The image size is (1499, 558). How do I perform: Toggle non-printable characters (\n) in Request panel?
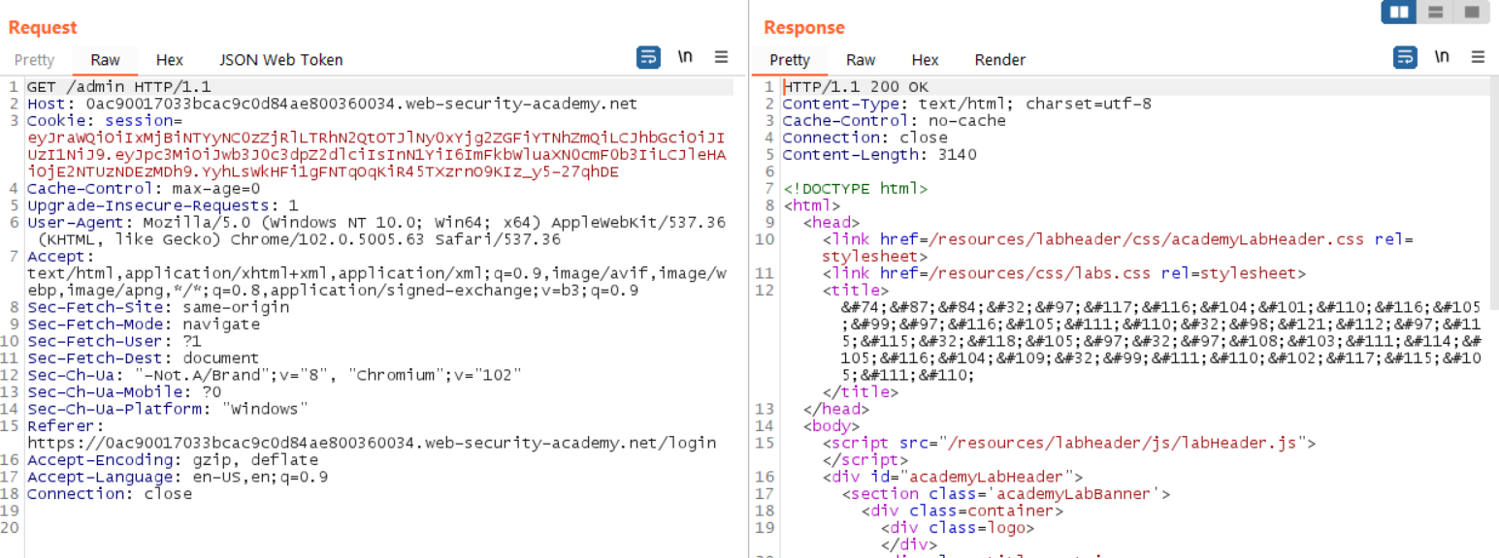pos(685,57)
